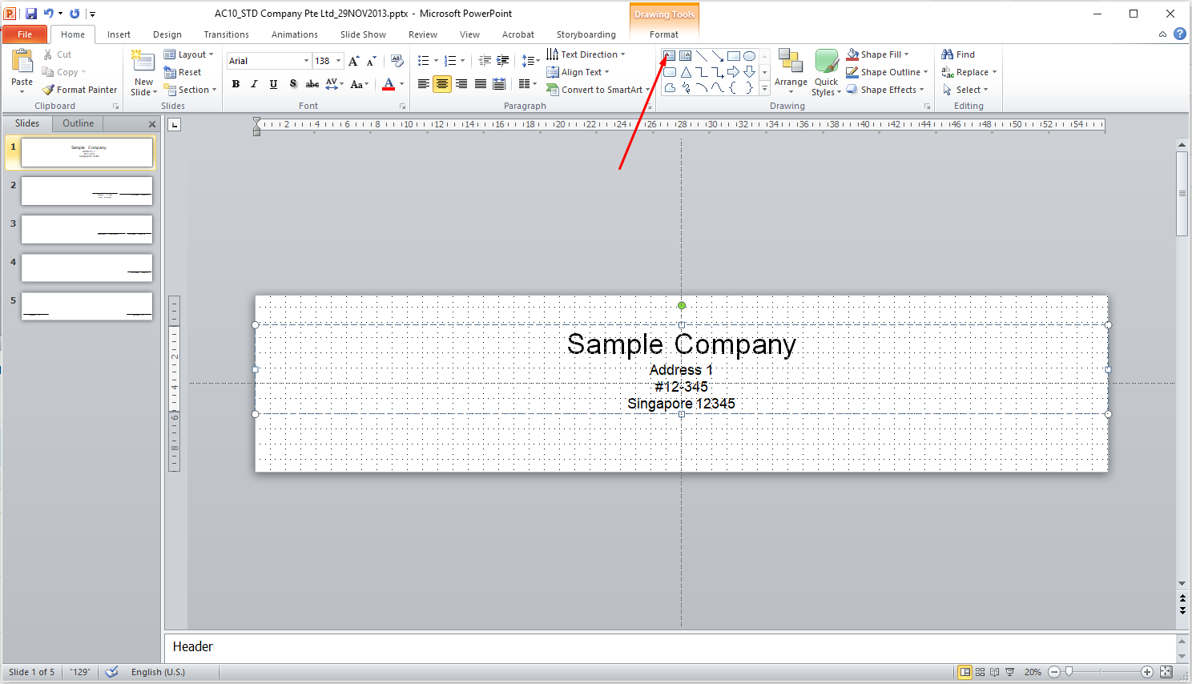This screenshot has width=1192, height=684.
Task: Fit slide to current window
Action: tap(1166, 672)
